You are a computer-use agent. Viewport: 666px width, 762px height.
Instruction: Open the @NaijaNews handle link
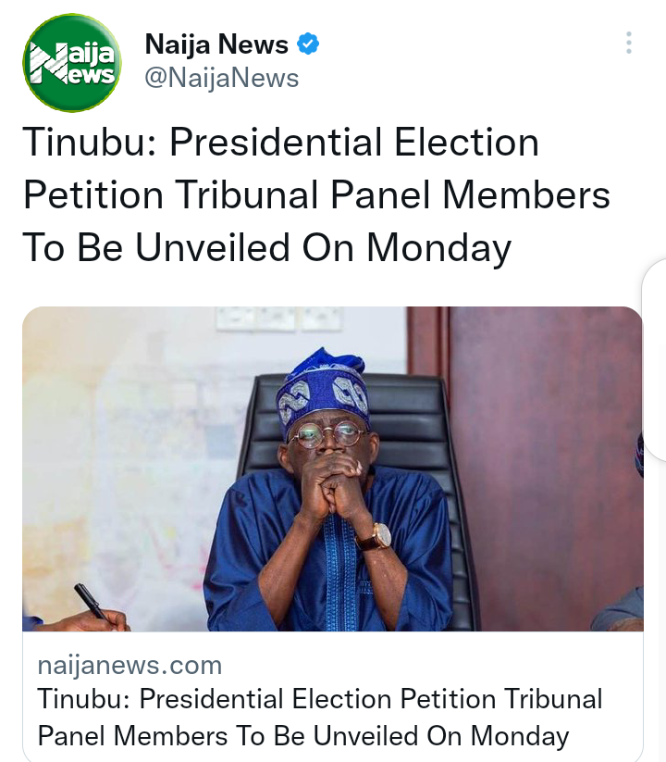click(x=222, y=78)
